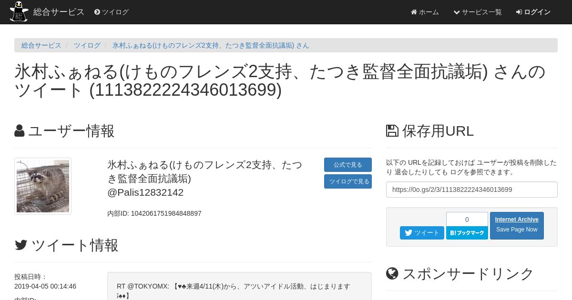Viewport: 572px width, 300px height.
Task: Open 総合サービス breadcrumb link
Action: click(x=41, y=45)
